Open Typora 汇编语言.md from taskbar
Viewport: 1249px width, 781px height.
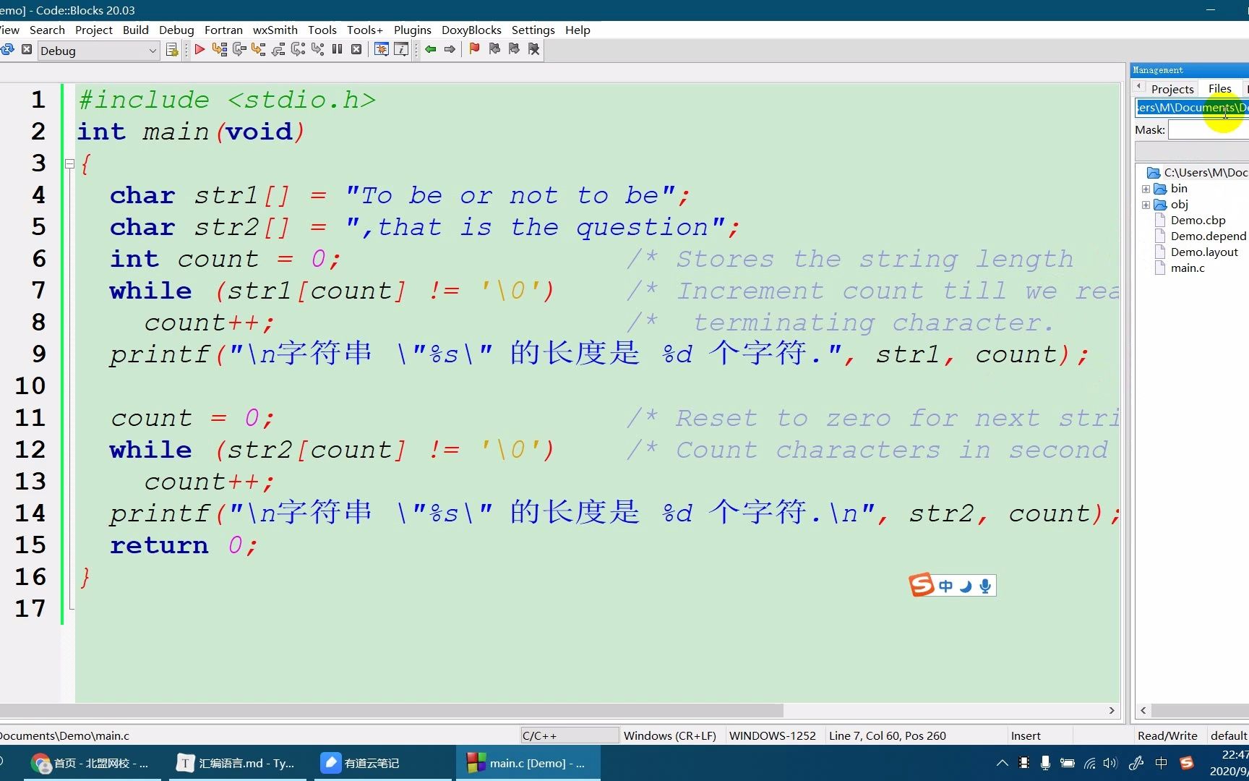click(x=237, y=763)
